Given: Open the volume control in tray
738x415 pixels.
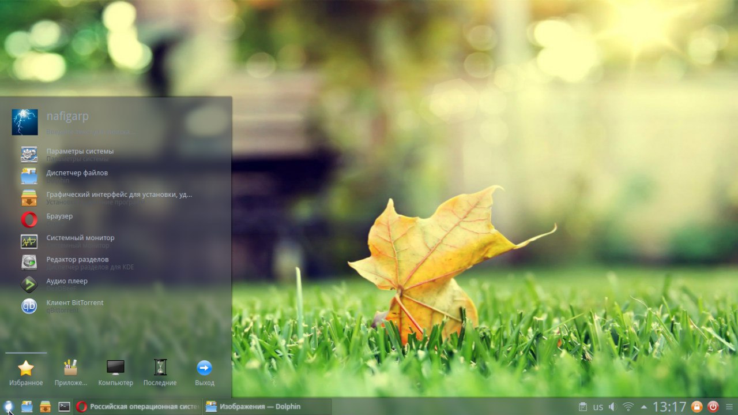Looking at the screenshot, I should [x=613, y=407].
